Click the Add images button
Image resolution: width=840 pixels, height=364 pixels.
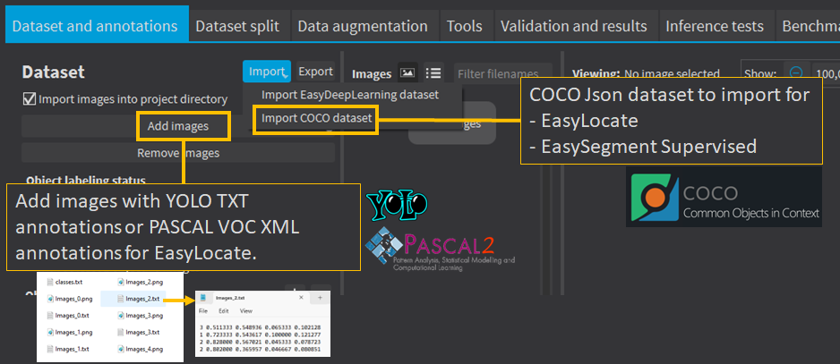178,126
